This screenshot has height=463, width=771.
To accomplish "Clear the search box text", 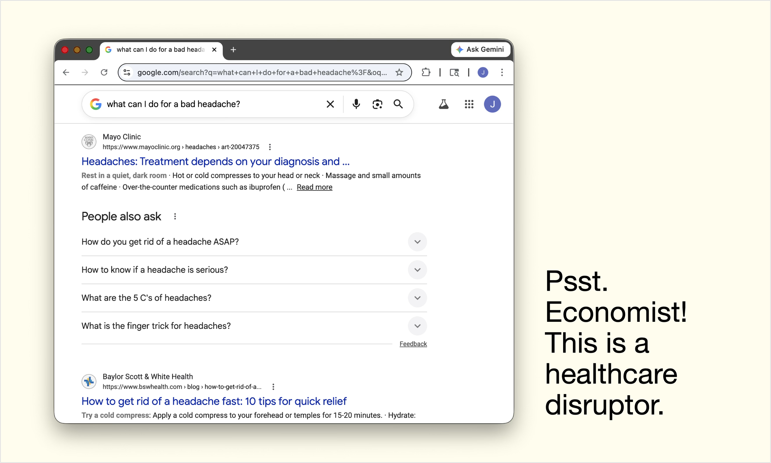I will [x=330, y=104].
